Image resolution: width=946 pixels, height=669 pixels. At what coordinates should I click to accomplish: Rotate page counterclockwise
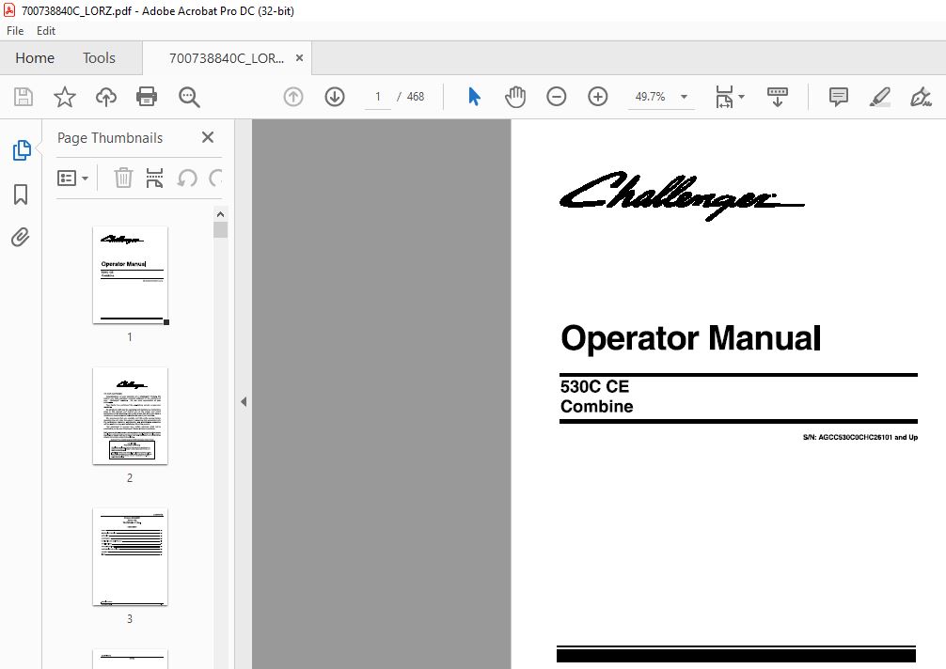tap(187, 178)
